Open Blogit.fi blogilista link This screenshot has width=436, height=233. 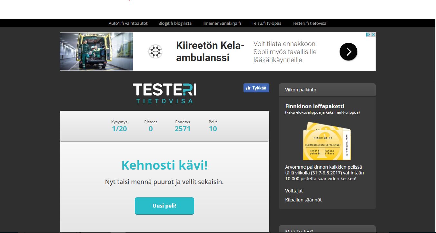click(175, 23)
